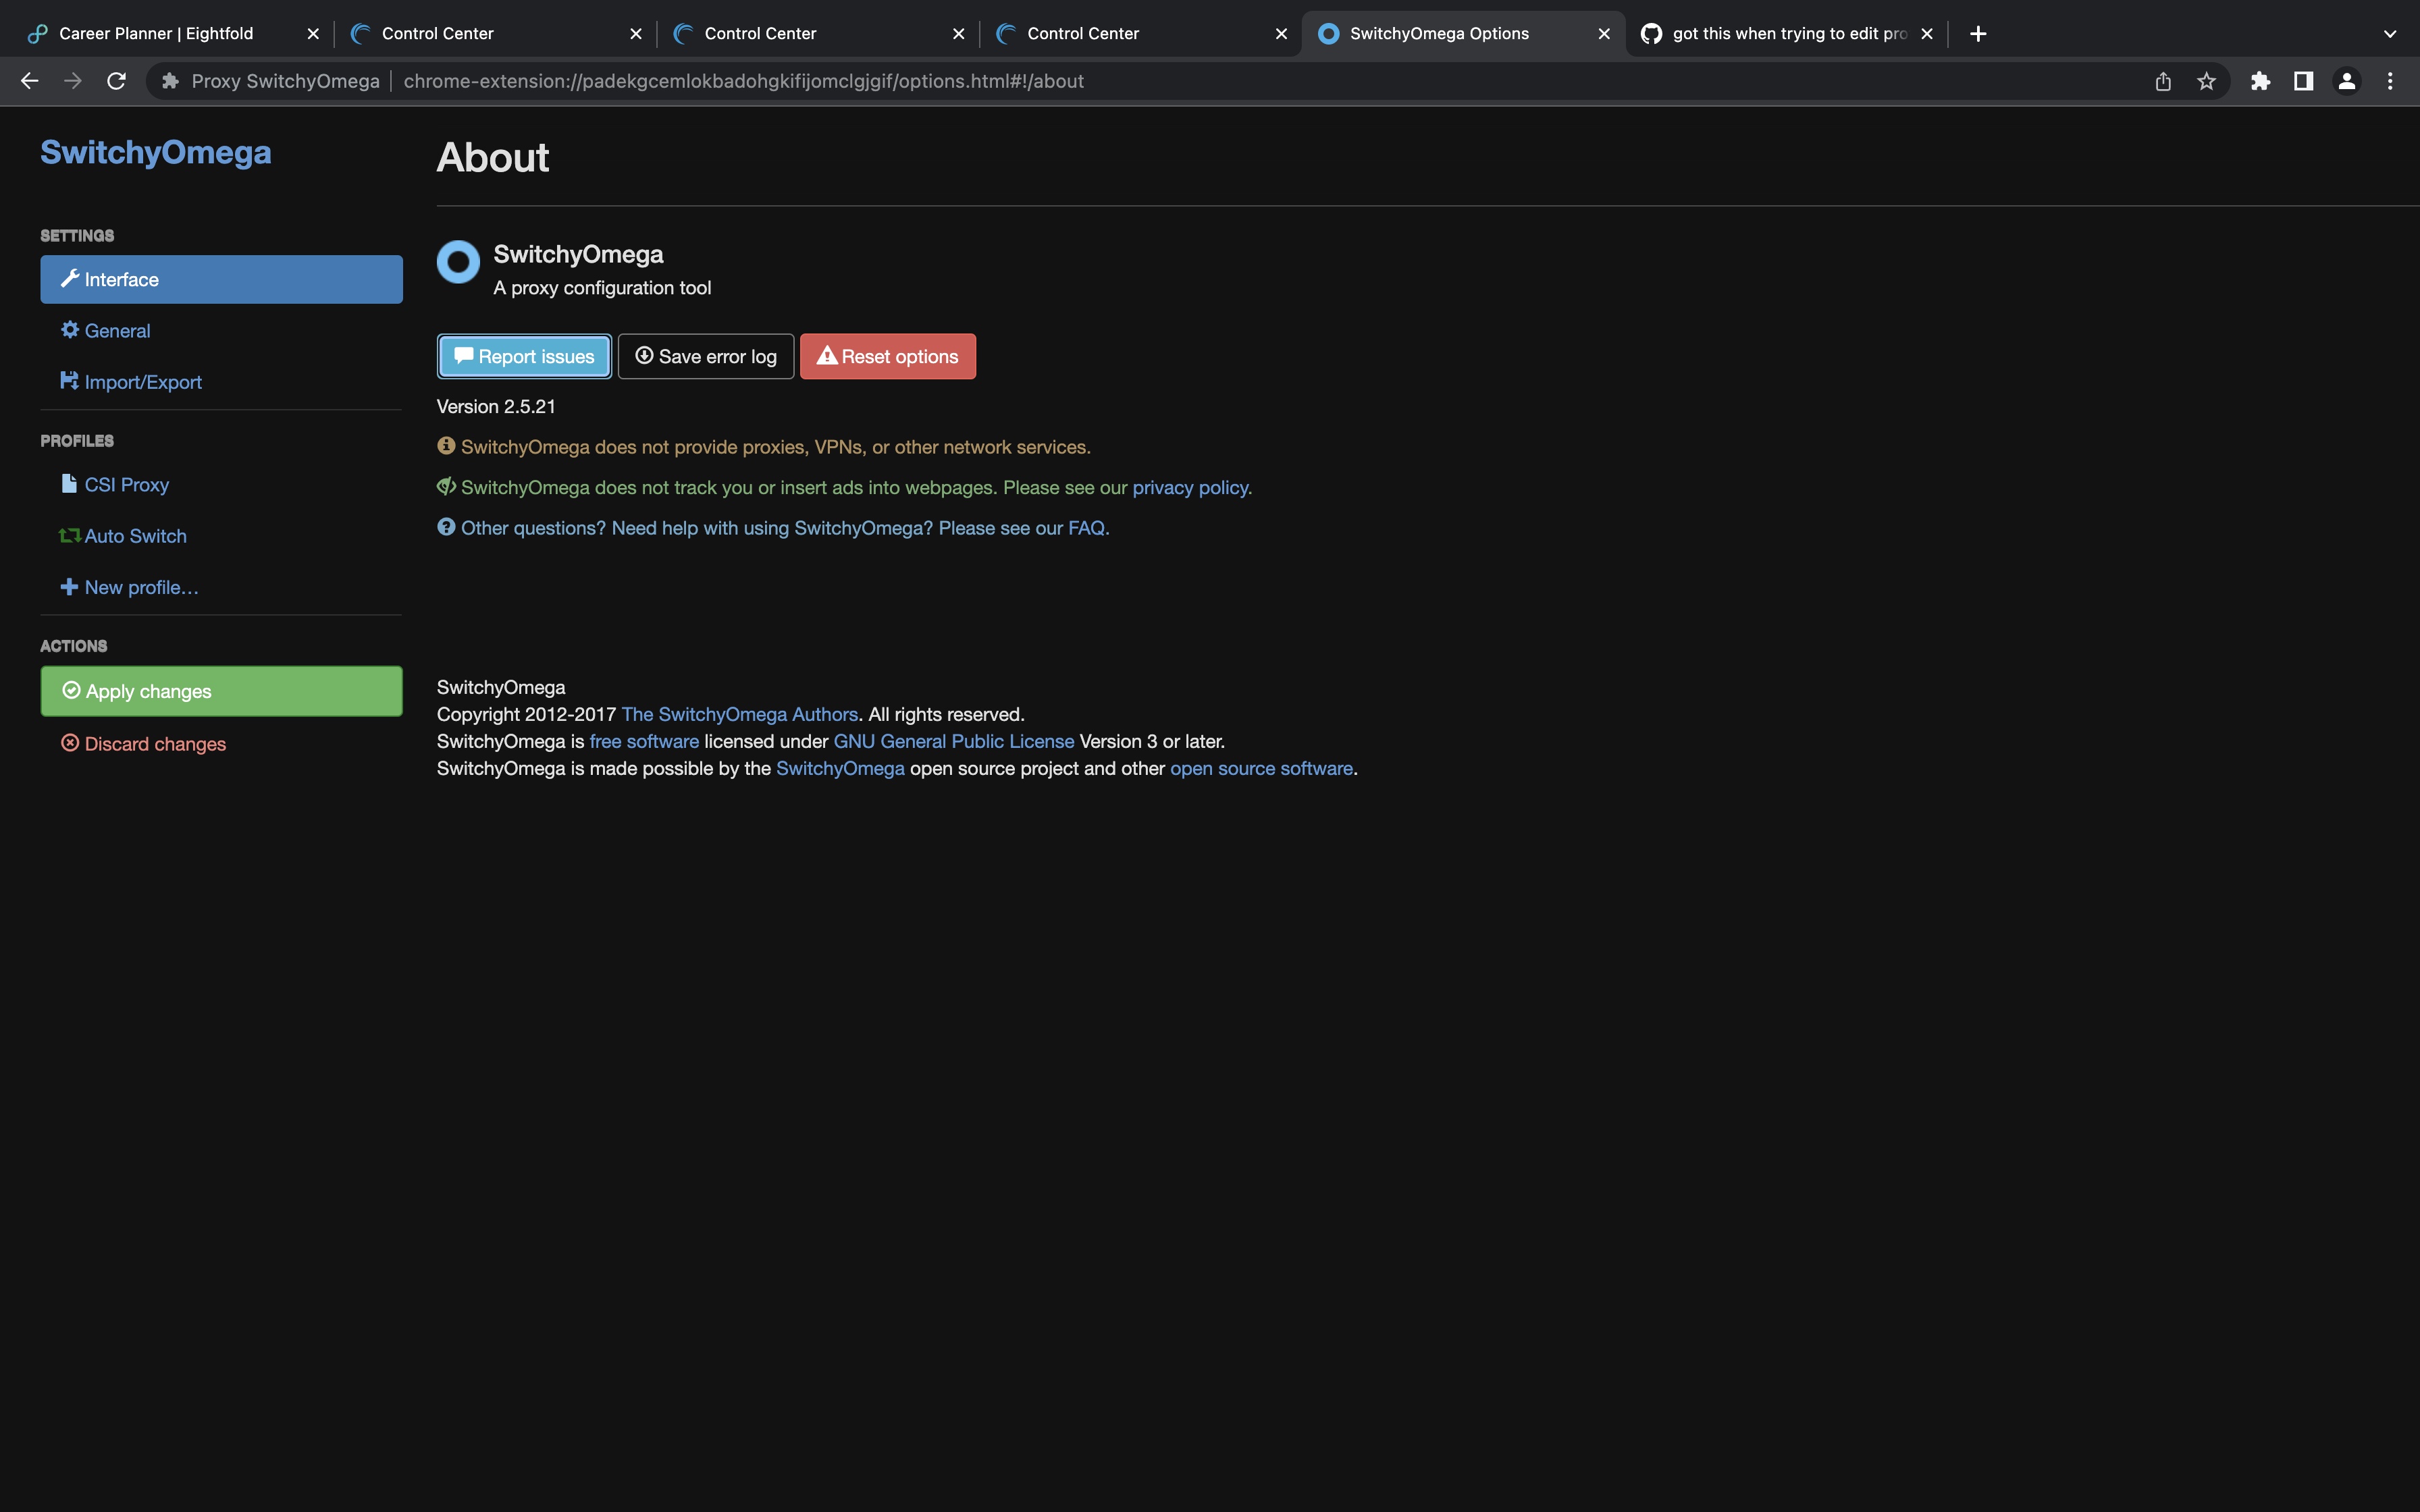Open the browser Extensions puzzle icon
Screen dimensions: 2420x1512
2261,81
